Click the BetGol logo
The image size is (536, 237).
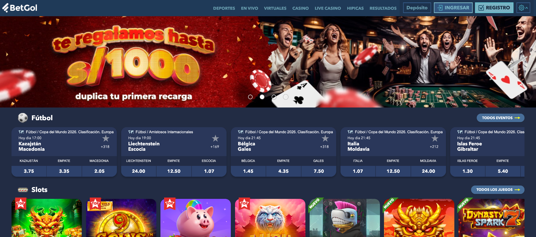[20, 8]
